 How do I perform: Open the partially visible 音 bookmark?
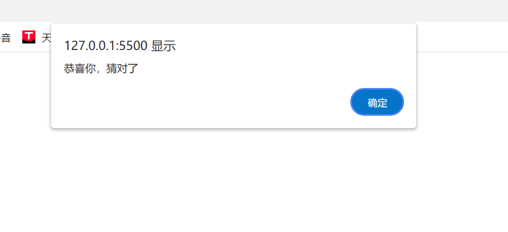pos(5,38)
